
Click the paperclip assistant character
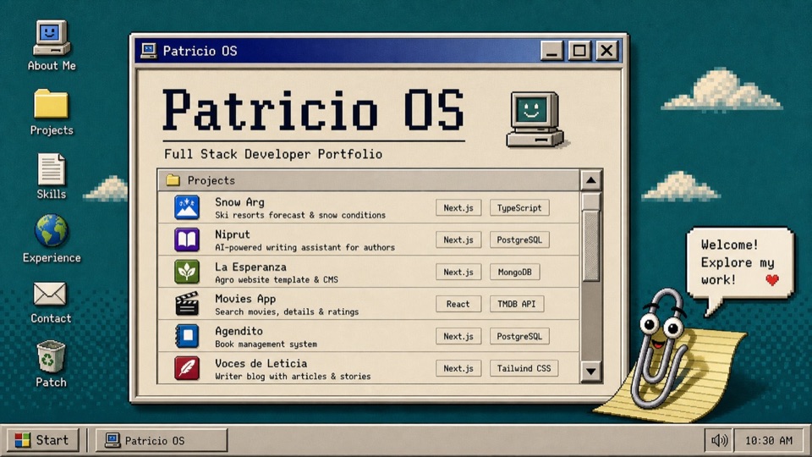[x=661, y=348]
